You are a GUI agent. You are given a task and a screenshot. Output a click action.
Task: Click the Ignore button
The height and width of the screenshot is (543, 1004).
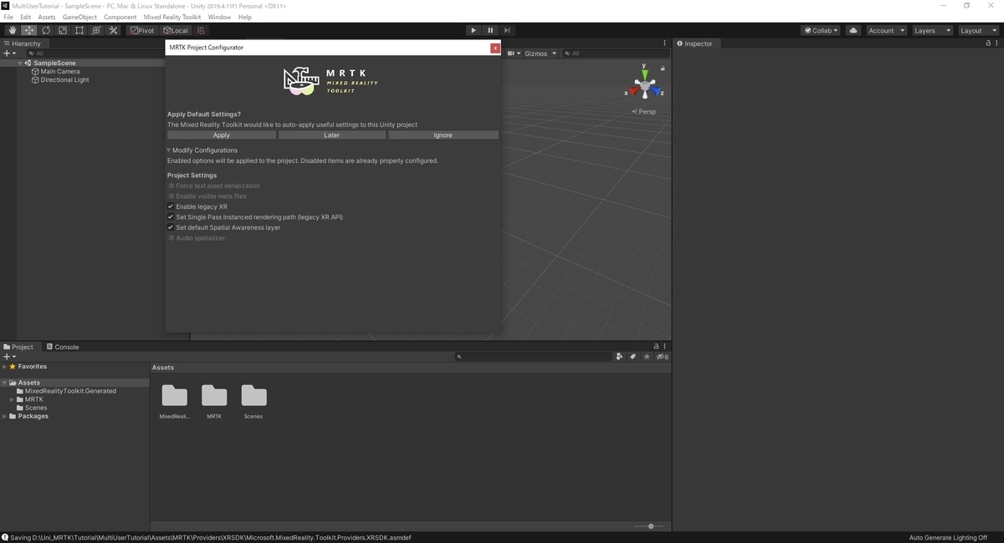pos(443,135)
